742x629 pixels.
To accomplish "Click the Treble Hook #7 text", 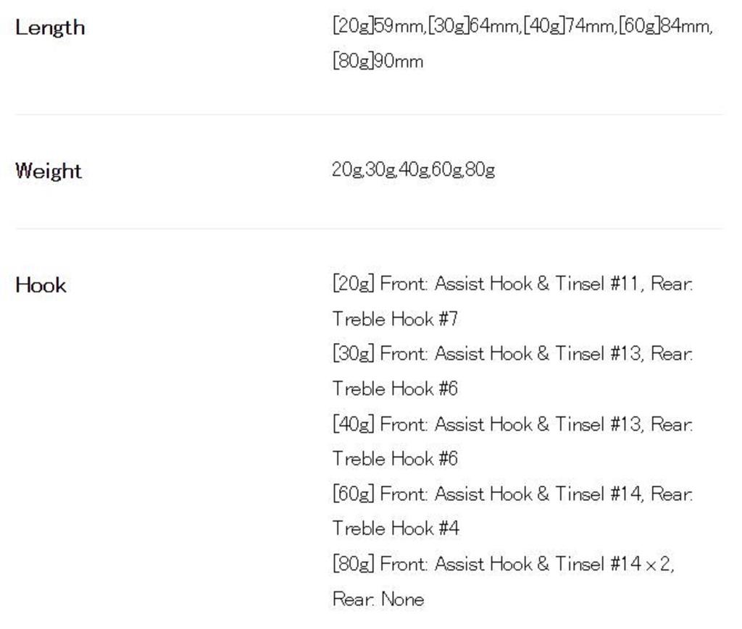I will coord(395,318).
